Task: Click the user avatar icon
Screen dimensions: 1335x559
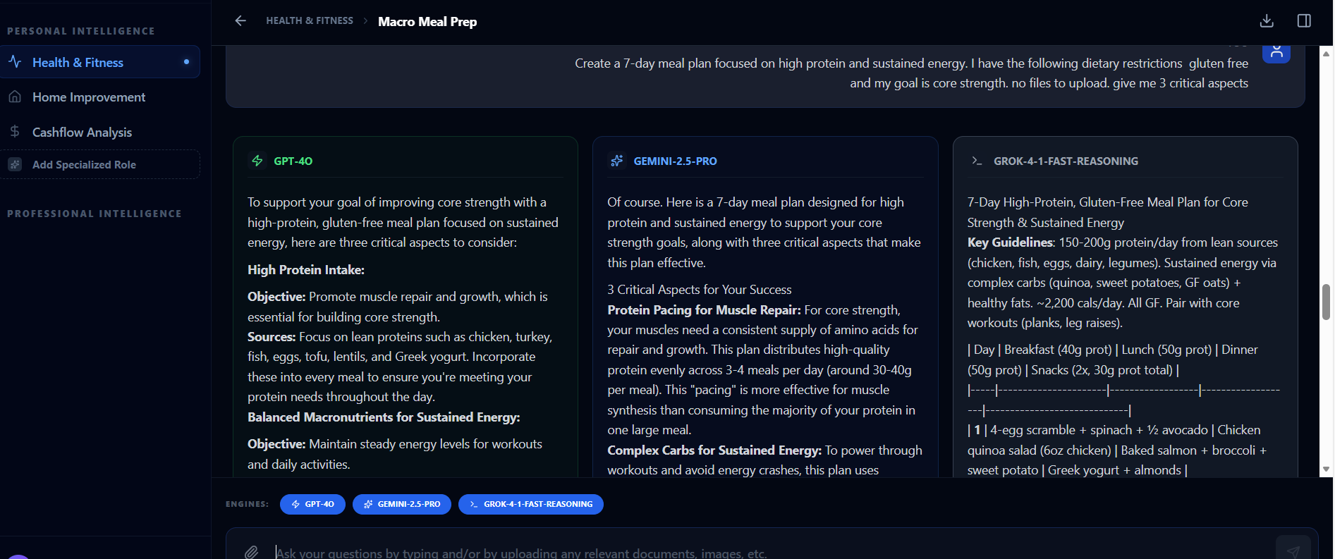Action: [x=1276, y=53]
